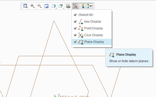
Task: Open the Display Style cube dropdown
Action: click(x=54, y=6)
